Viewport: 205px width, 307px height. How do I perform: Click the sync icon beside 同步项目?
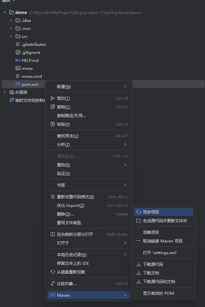coord(139,212)
